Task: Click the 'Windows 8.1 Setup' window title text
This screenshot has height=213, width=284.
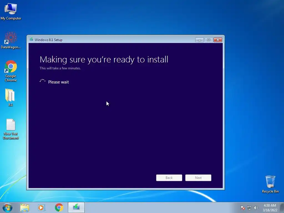Action: [x=48, y=40]
